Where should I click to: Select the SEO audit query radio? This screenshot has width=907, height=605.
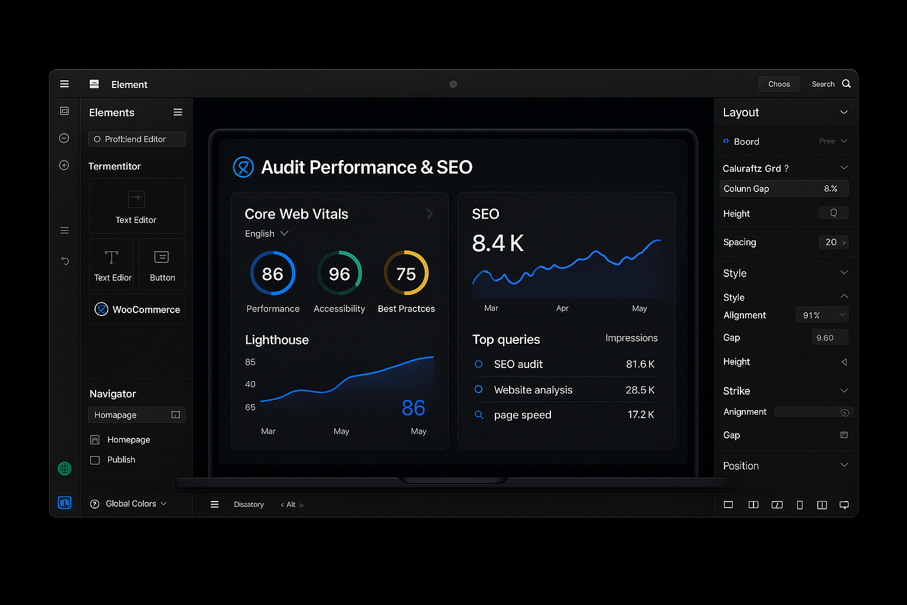[479, 364]
